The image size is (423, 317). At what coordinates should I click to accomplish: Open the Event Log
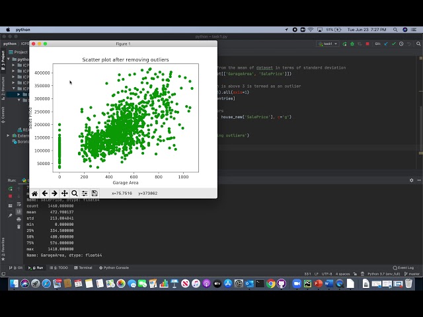click(403, 267)
